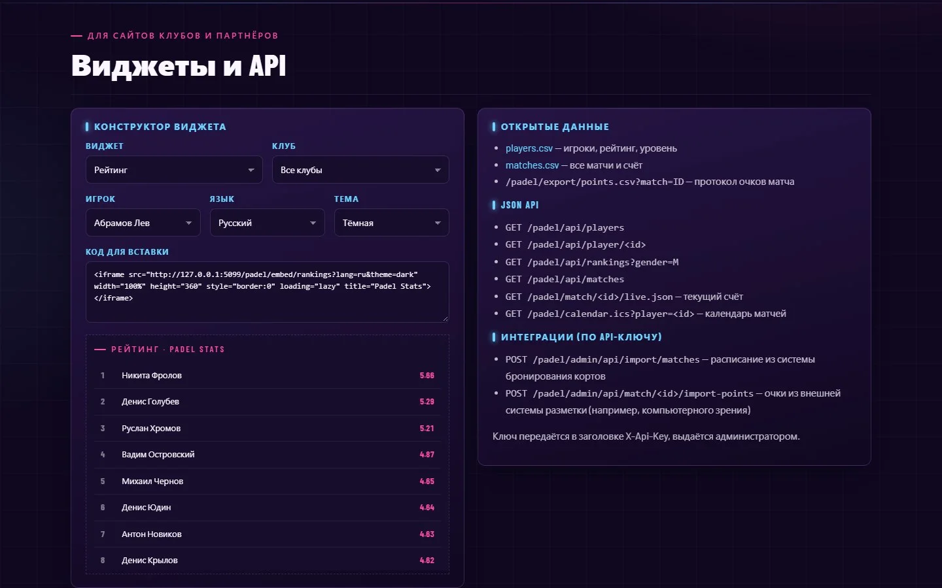Download the players.csv file
Screen dimensions: 942x588
point(529,148)
